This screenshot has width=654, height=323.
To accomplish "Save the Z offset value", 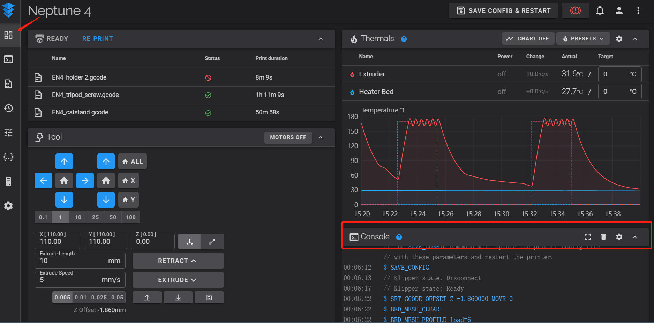I will click(x=209, y=298).
